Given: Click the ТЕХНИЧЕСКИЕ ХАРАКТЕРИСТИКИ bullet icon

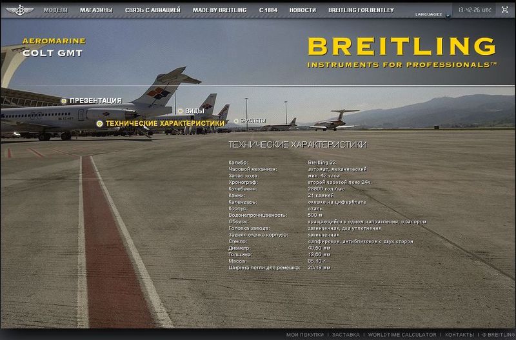Looking at the screenshot, I should point(99,123).
